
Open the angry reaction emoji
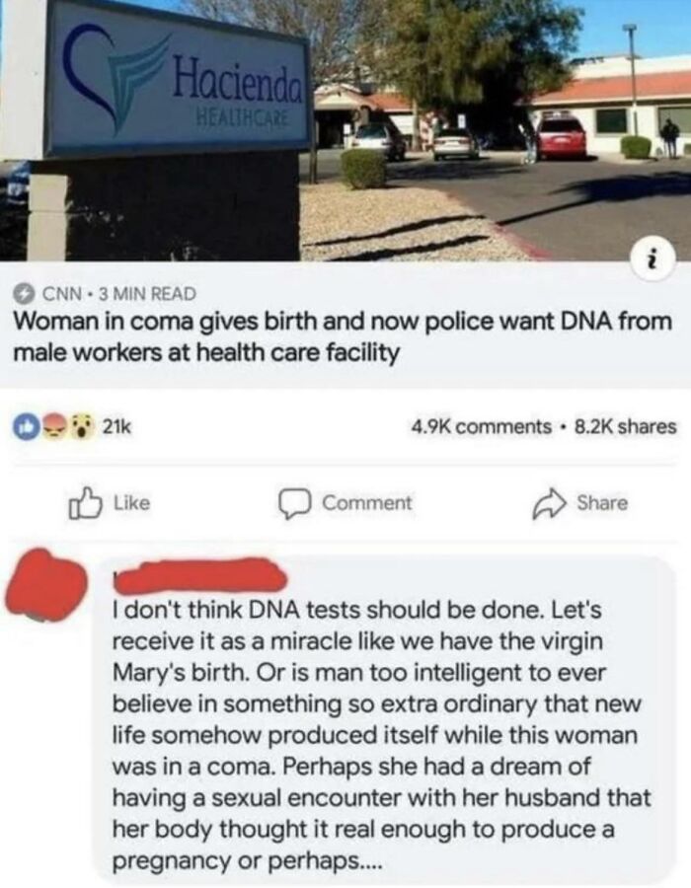[x=57, y=427]
